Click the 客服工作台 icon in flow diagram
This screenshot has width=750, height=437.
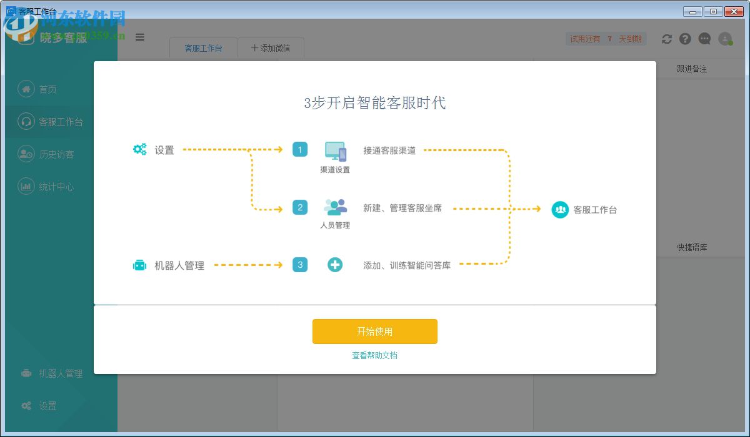point(559,209)
